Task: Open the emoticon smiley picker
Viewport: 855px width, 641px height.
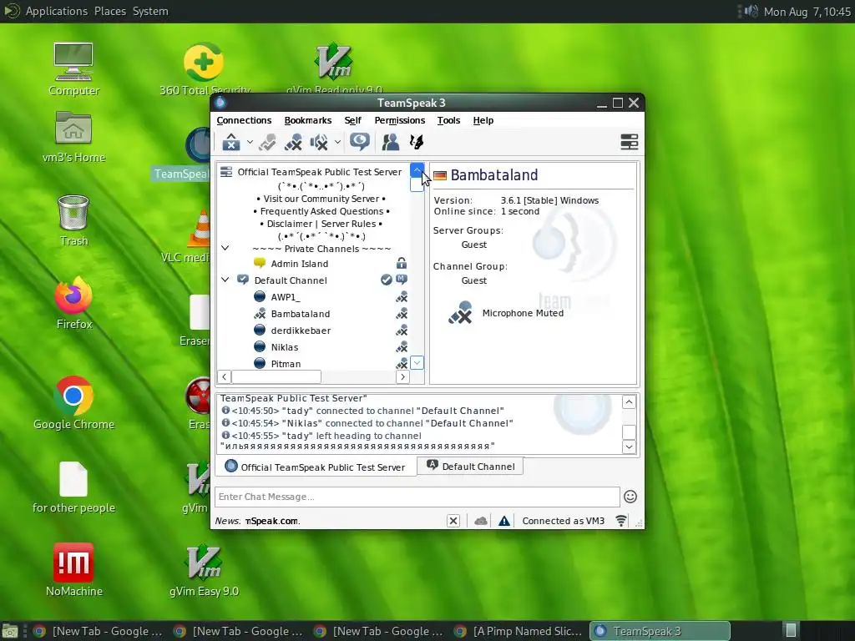Action: coord(630,497)
